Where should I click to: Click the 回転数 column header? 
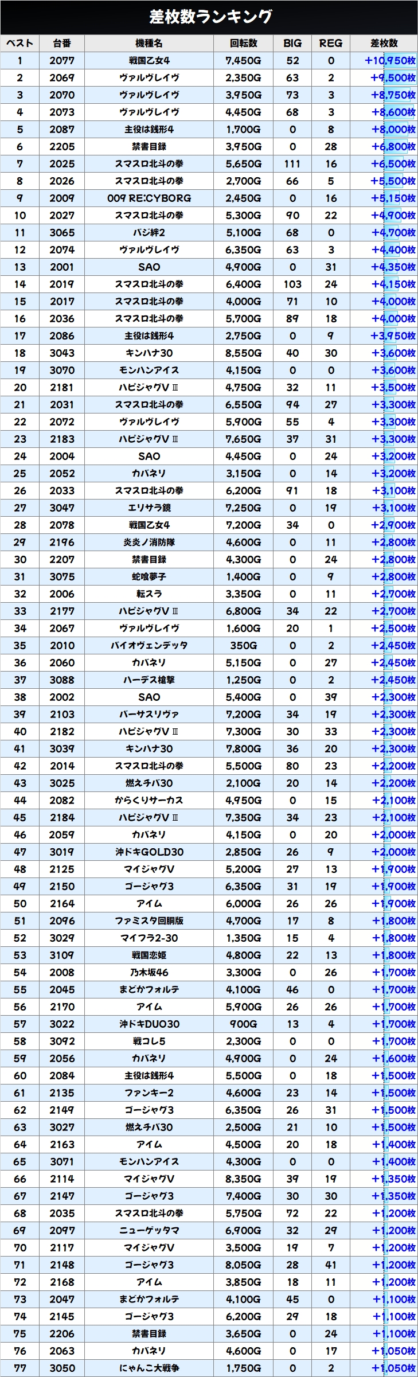point(243,43)
